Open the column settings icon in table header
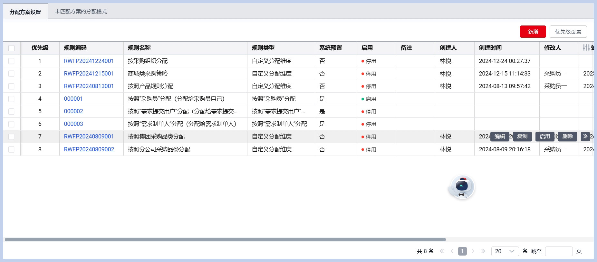The height and width of the screenshot is (262, 597). point(586,48)
